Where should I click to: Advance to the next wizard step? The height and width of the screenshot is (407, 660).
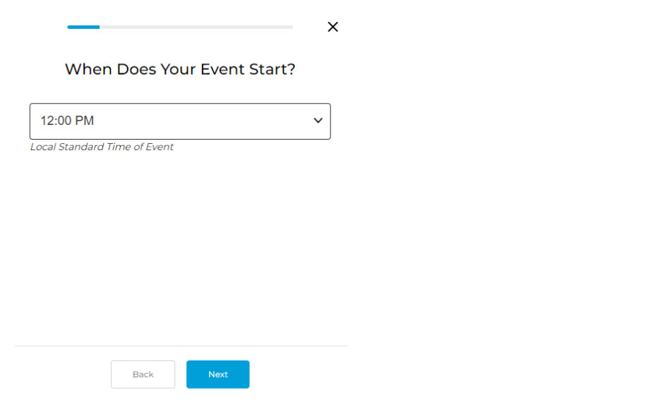[x=217, y=375]
